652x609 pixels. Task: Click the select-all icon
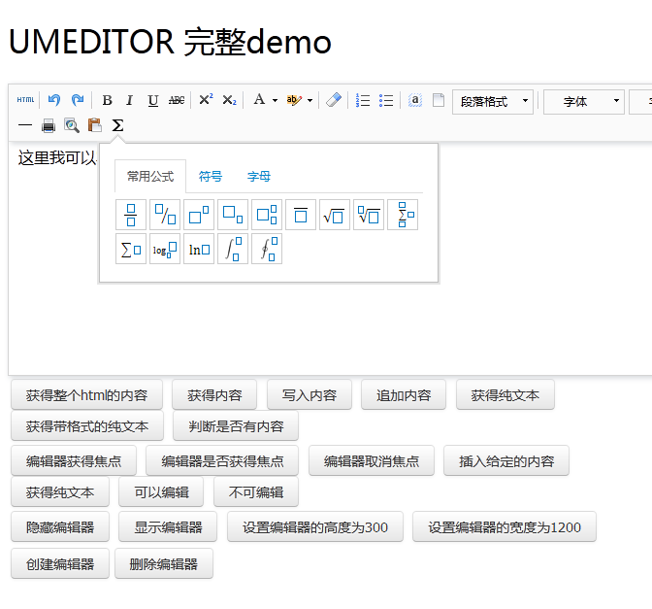(x=415, y=100)
